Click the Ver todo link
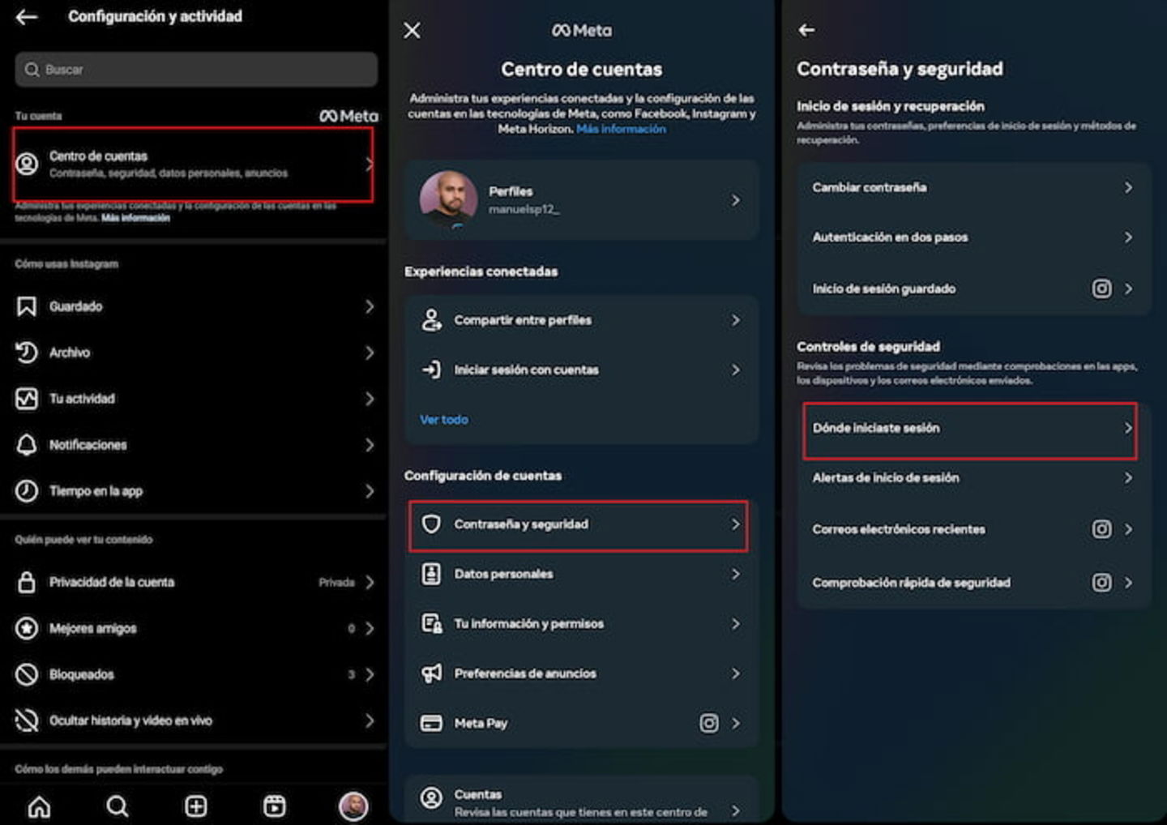 coord(443,419)
